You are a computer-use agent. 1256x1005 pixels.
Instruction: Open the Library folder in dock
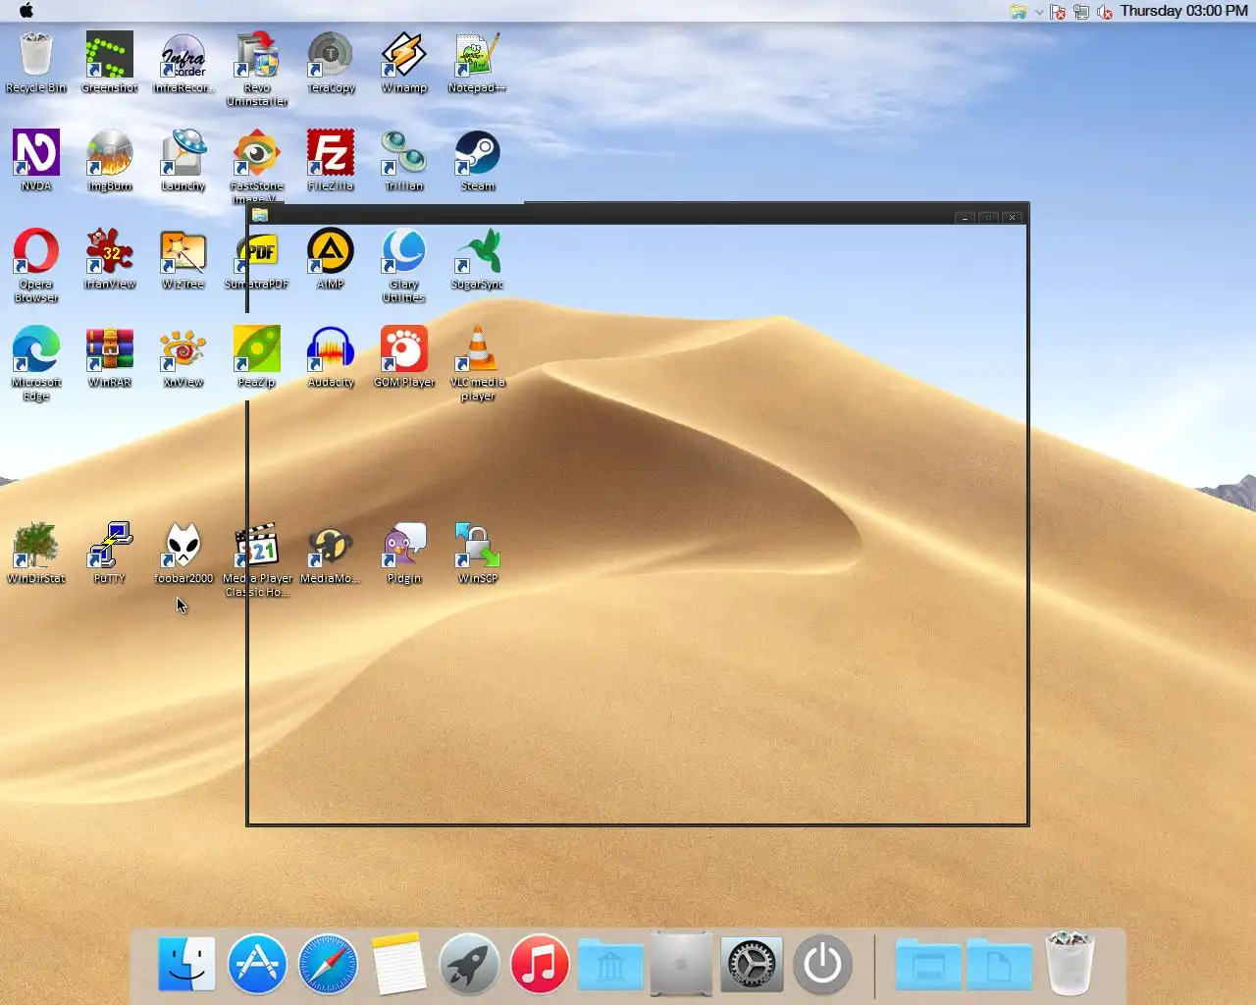point(610,964)
